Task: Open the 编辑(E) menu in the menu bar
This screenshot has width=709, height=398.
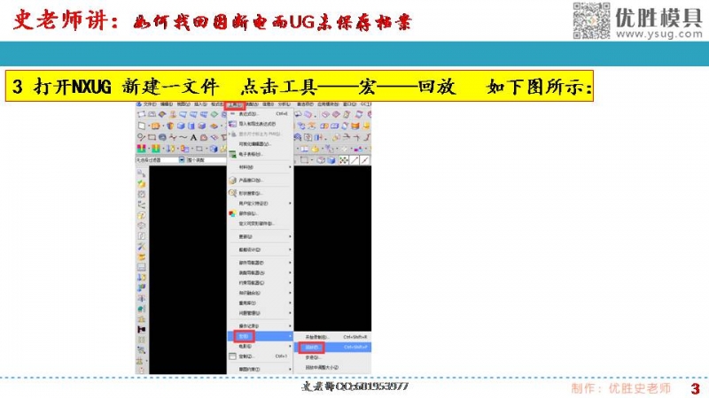Action: click(x=167, y=104)
